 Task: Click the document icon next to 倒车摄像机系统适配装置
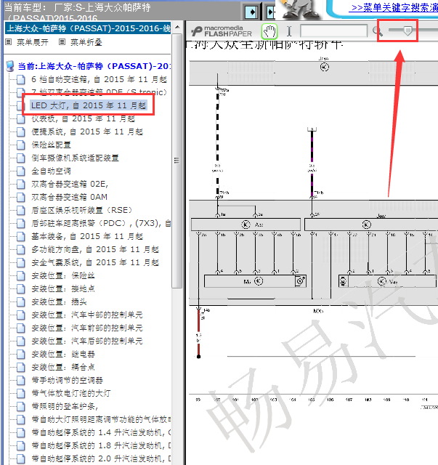pos(21,158)
